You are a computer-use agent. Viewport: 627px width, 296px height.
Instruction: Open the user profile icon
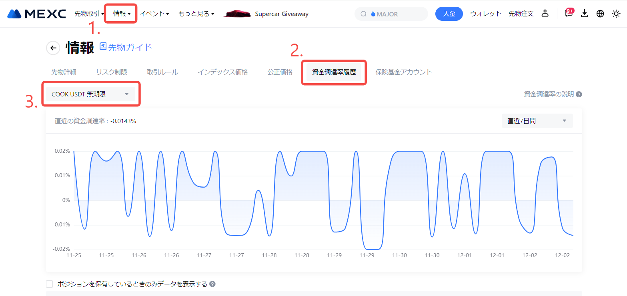(x=545, y=14)
